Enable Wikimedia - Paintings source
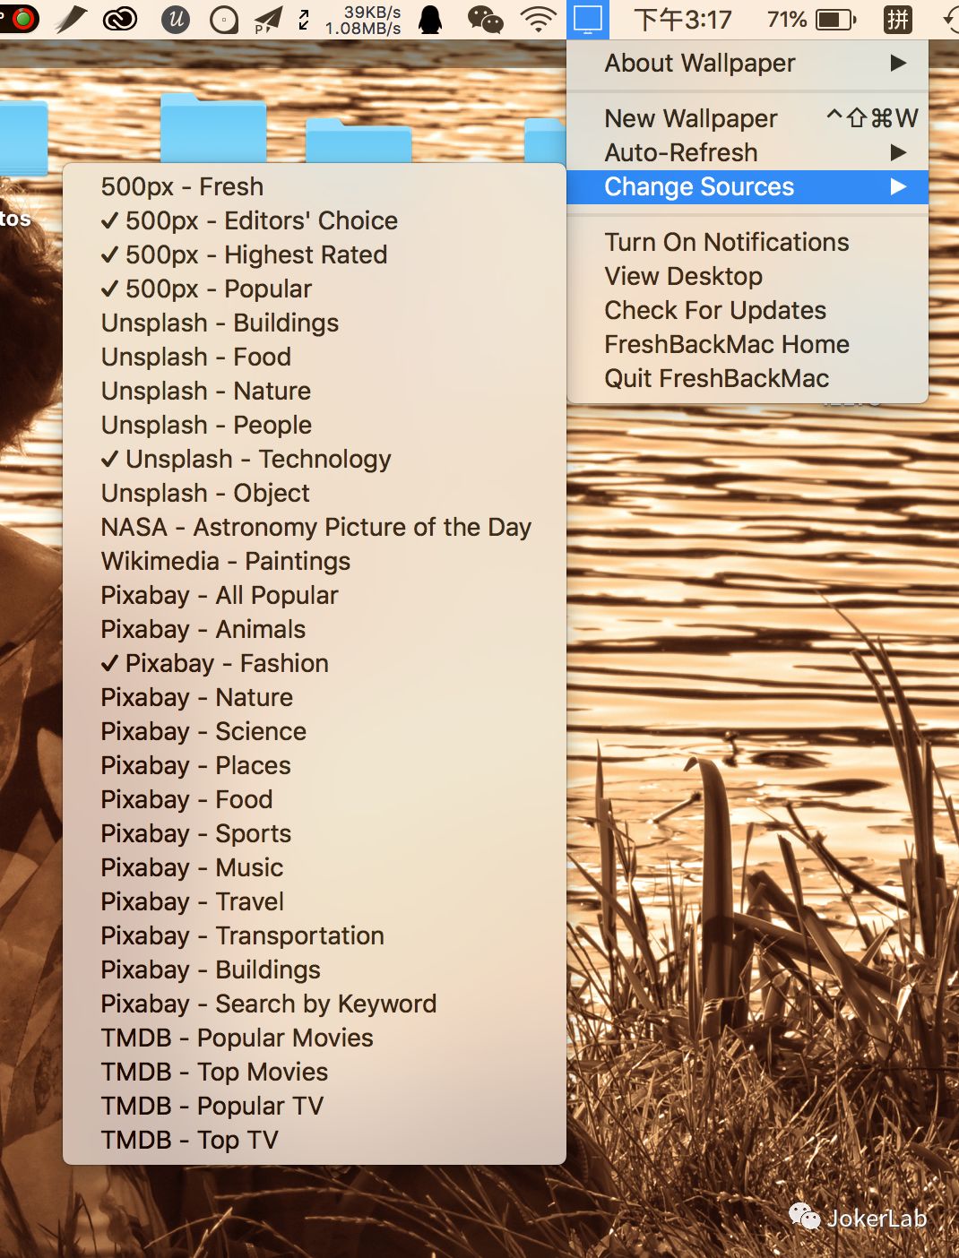 (x=315, y=561)
